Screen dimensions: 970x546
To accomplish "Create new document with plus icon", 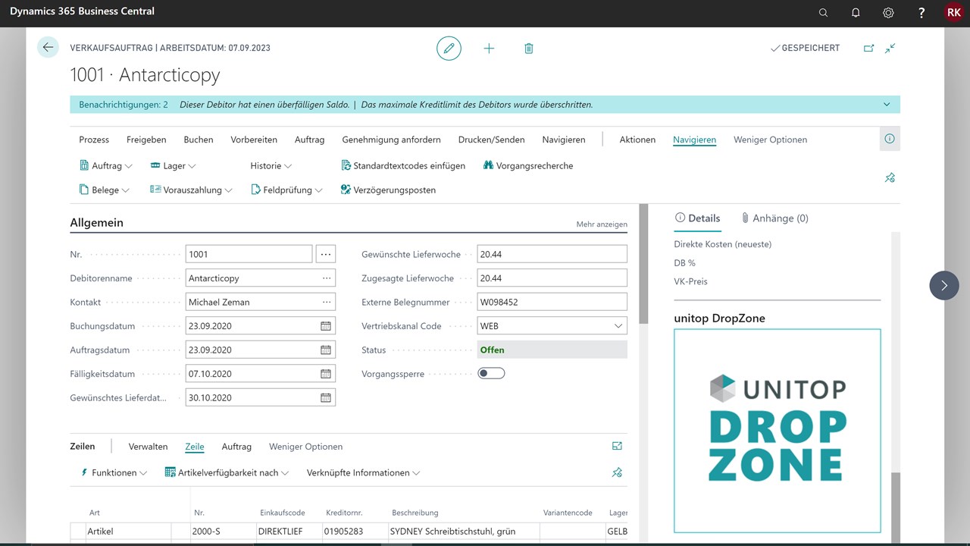I will coord(489,48).
